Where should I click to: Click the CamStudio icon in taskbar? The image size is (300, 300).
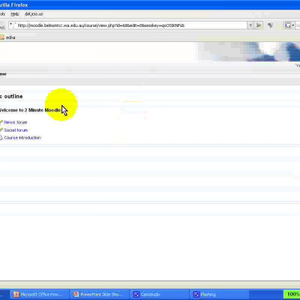136,295
